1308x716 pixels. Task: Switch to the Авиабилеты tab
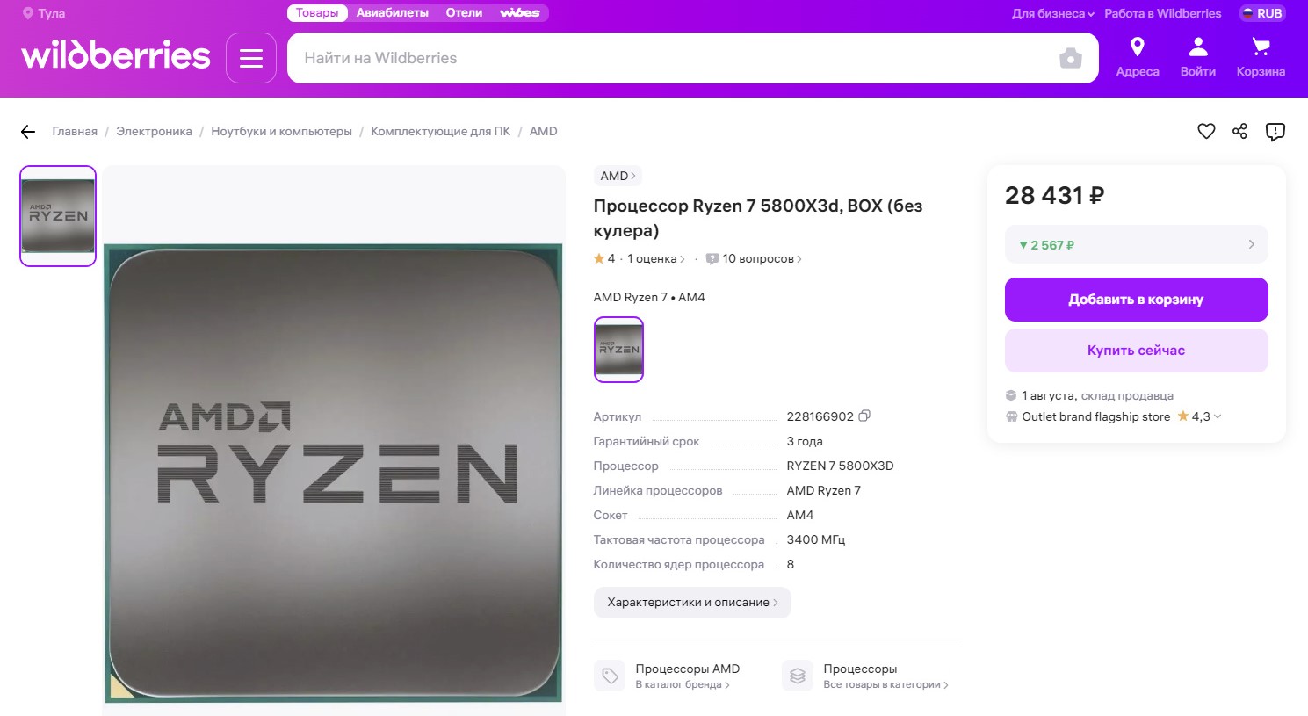coord(392,13)
